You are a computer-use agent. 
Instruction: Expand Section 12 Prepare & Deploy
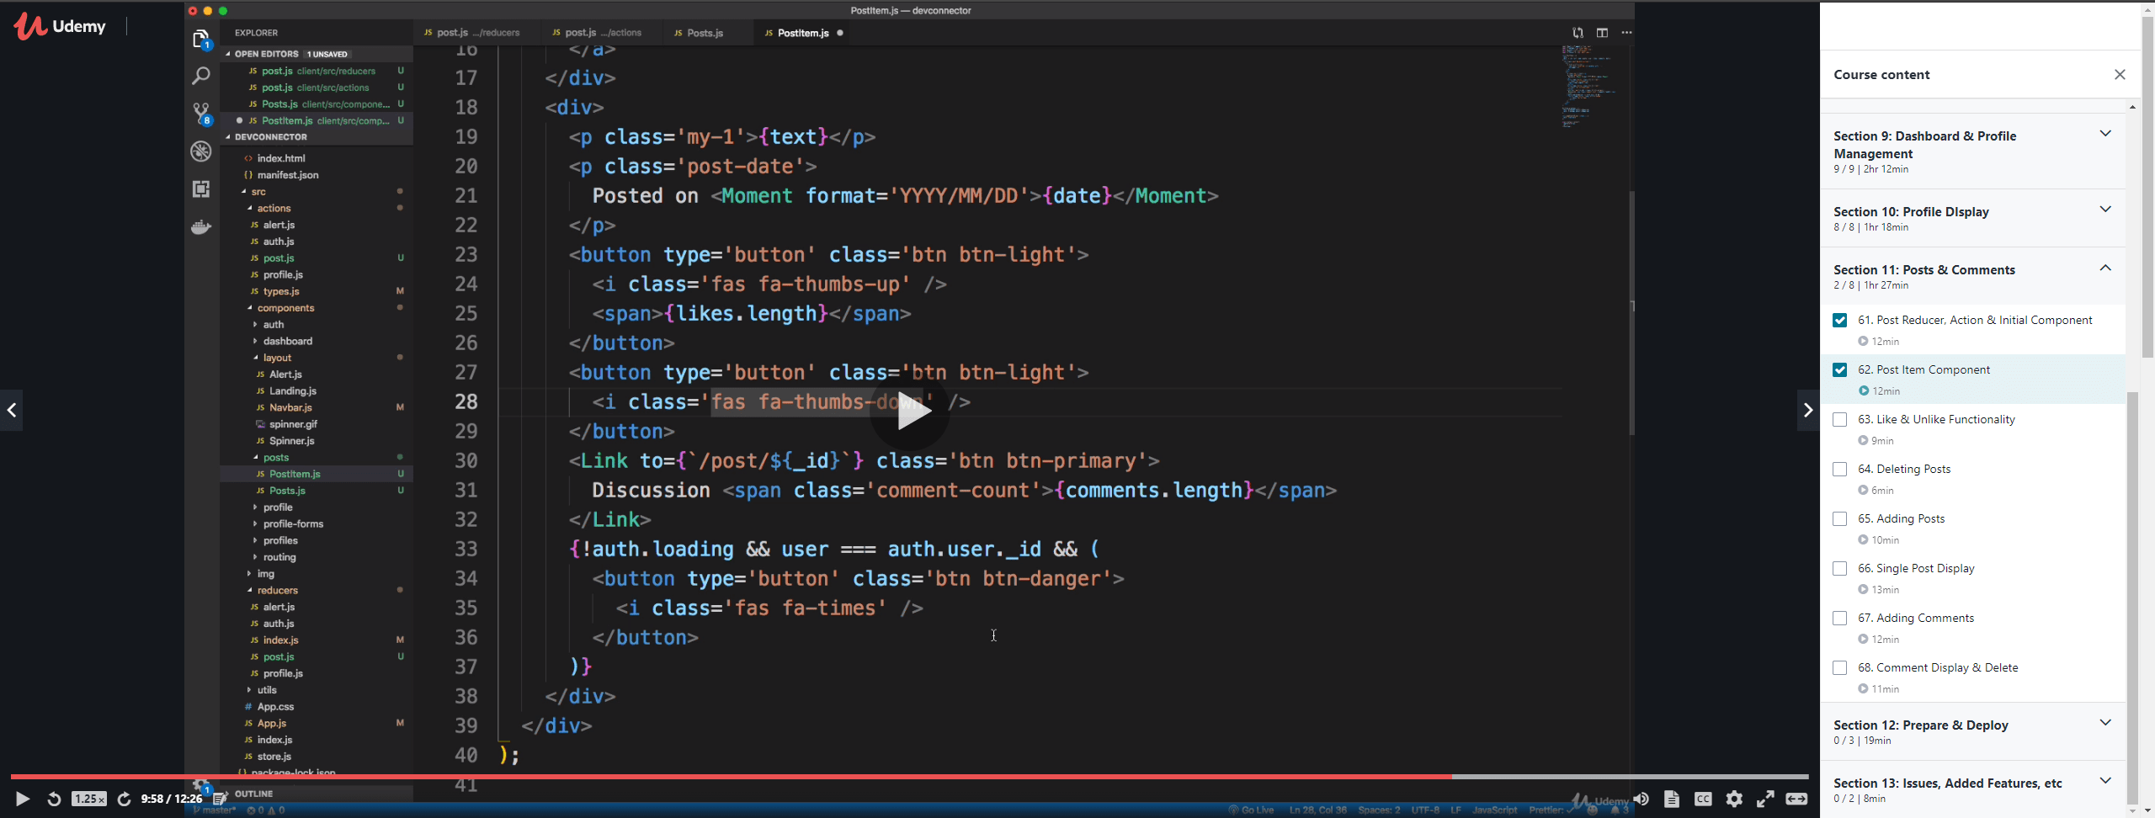2105,722
